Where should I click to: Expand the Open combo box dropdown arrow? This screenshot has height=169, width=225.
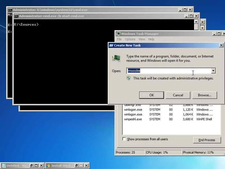pyautogui.click(x=213, y=71)
